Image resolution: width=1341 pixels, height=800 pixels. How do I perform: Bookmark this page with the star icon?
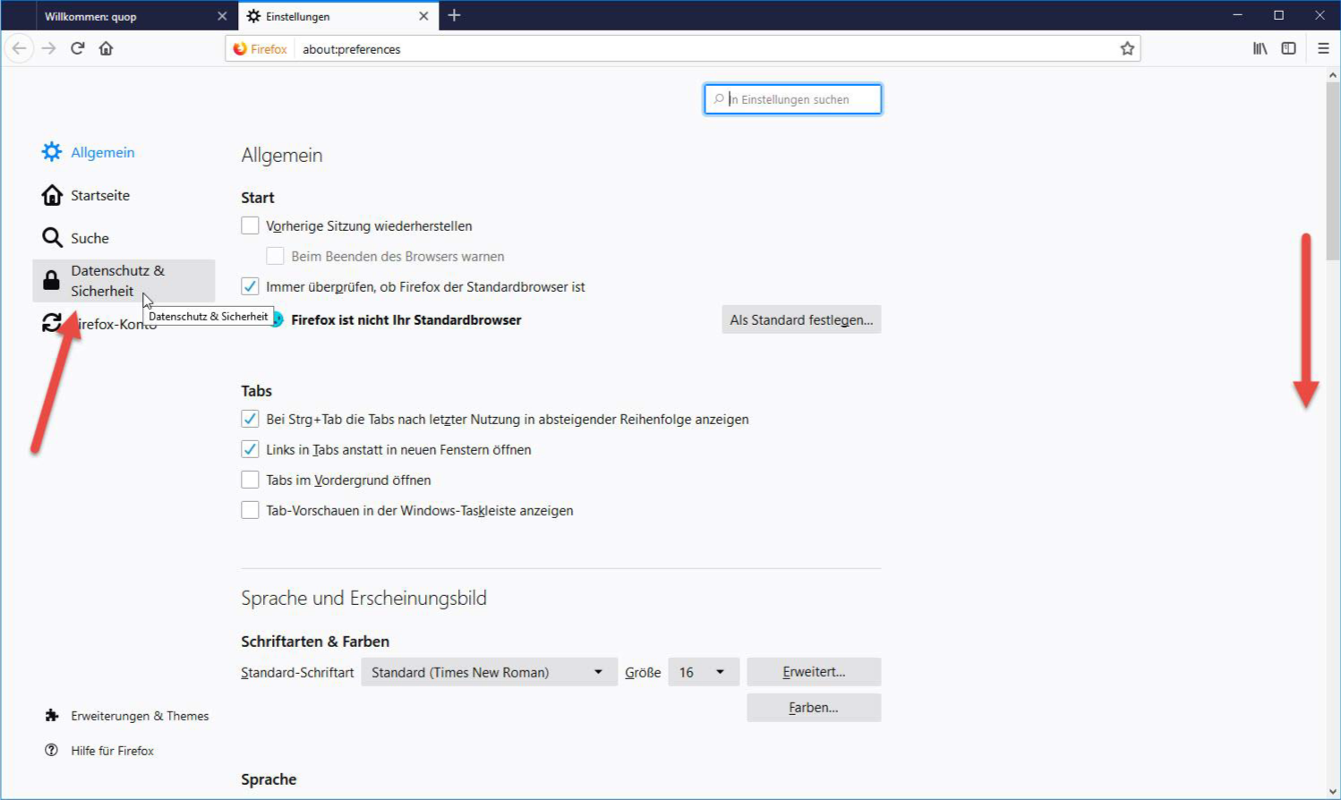[x=1127, y=48]
